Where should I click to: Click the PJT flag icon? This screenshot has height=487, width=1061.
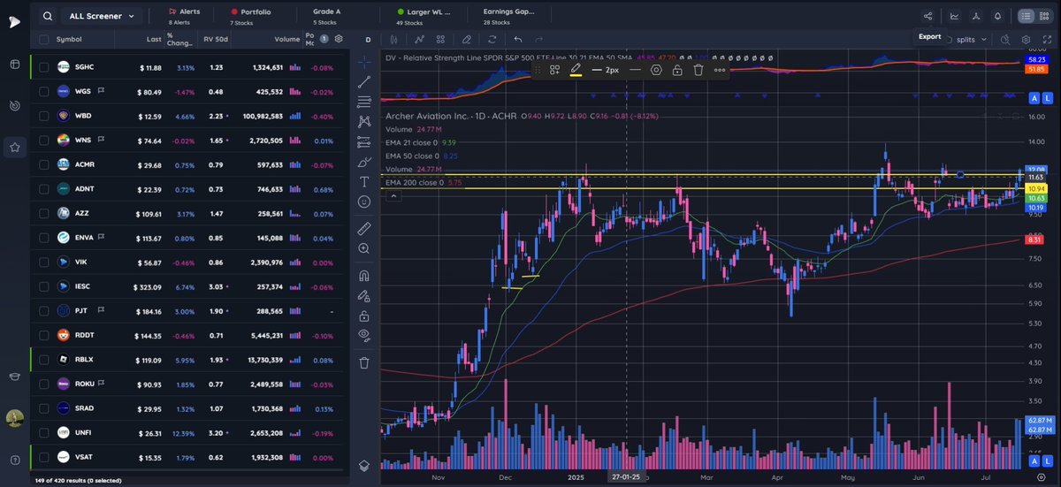tap(102, 311)
